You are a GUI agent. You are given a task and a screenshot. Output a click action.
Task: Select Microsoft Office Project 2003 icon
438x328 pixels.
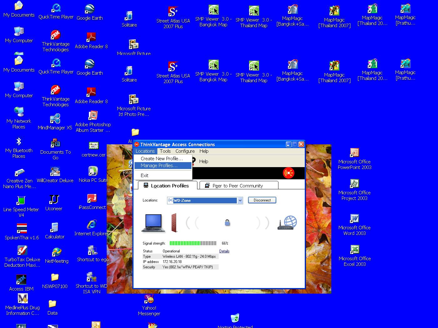click(x=354, y=190)
